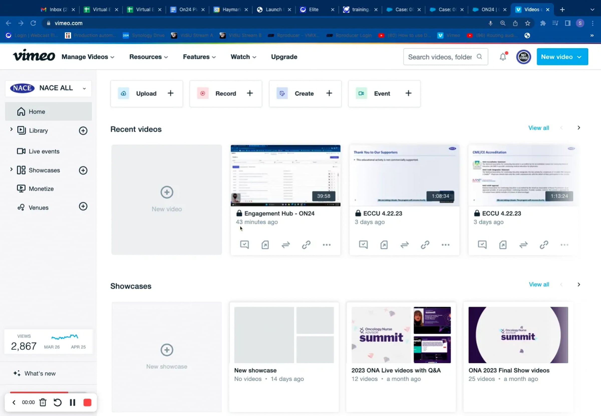601x416 pixels.
Task: Pause the screen recording
Action: (73, 402)
